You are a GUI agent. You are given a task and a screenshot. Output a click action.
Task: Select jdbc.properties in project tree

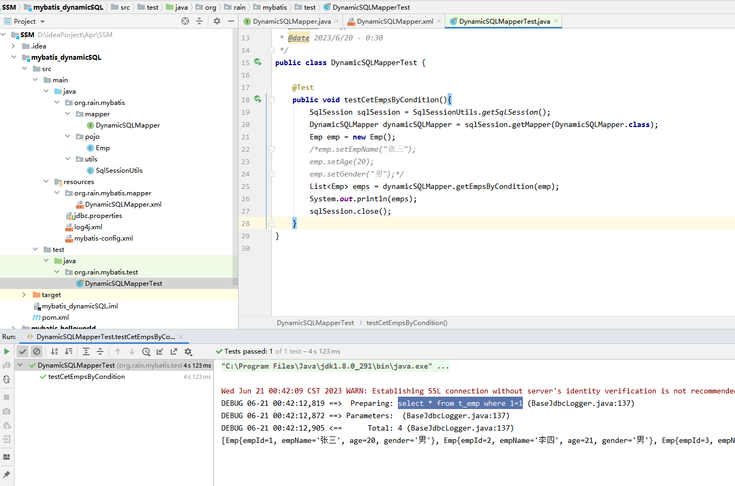[x=97, y=216]
